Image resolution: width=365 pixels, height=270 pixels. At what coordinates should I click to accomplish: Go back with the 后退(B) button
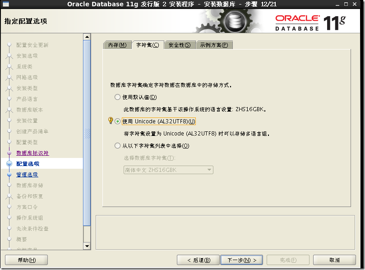[x=199, y=260]
